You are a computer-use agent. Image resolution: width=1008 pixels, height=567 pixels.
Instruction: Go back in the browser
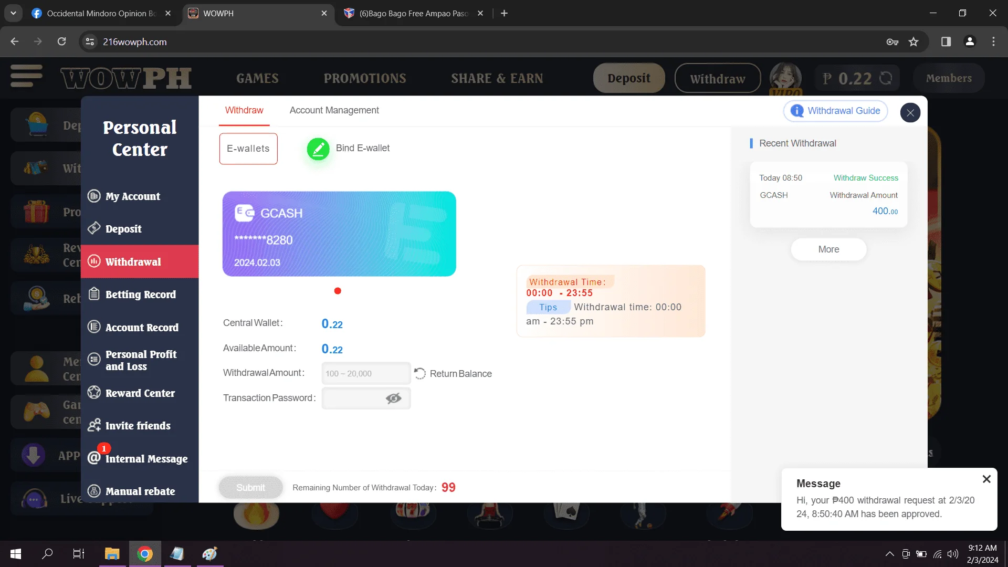[15, 41]
